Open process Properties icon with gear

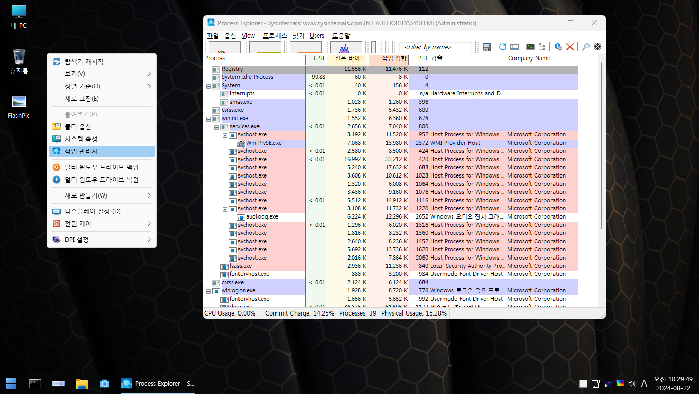point(558,47)
